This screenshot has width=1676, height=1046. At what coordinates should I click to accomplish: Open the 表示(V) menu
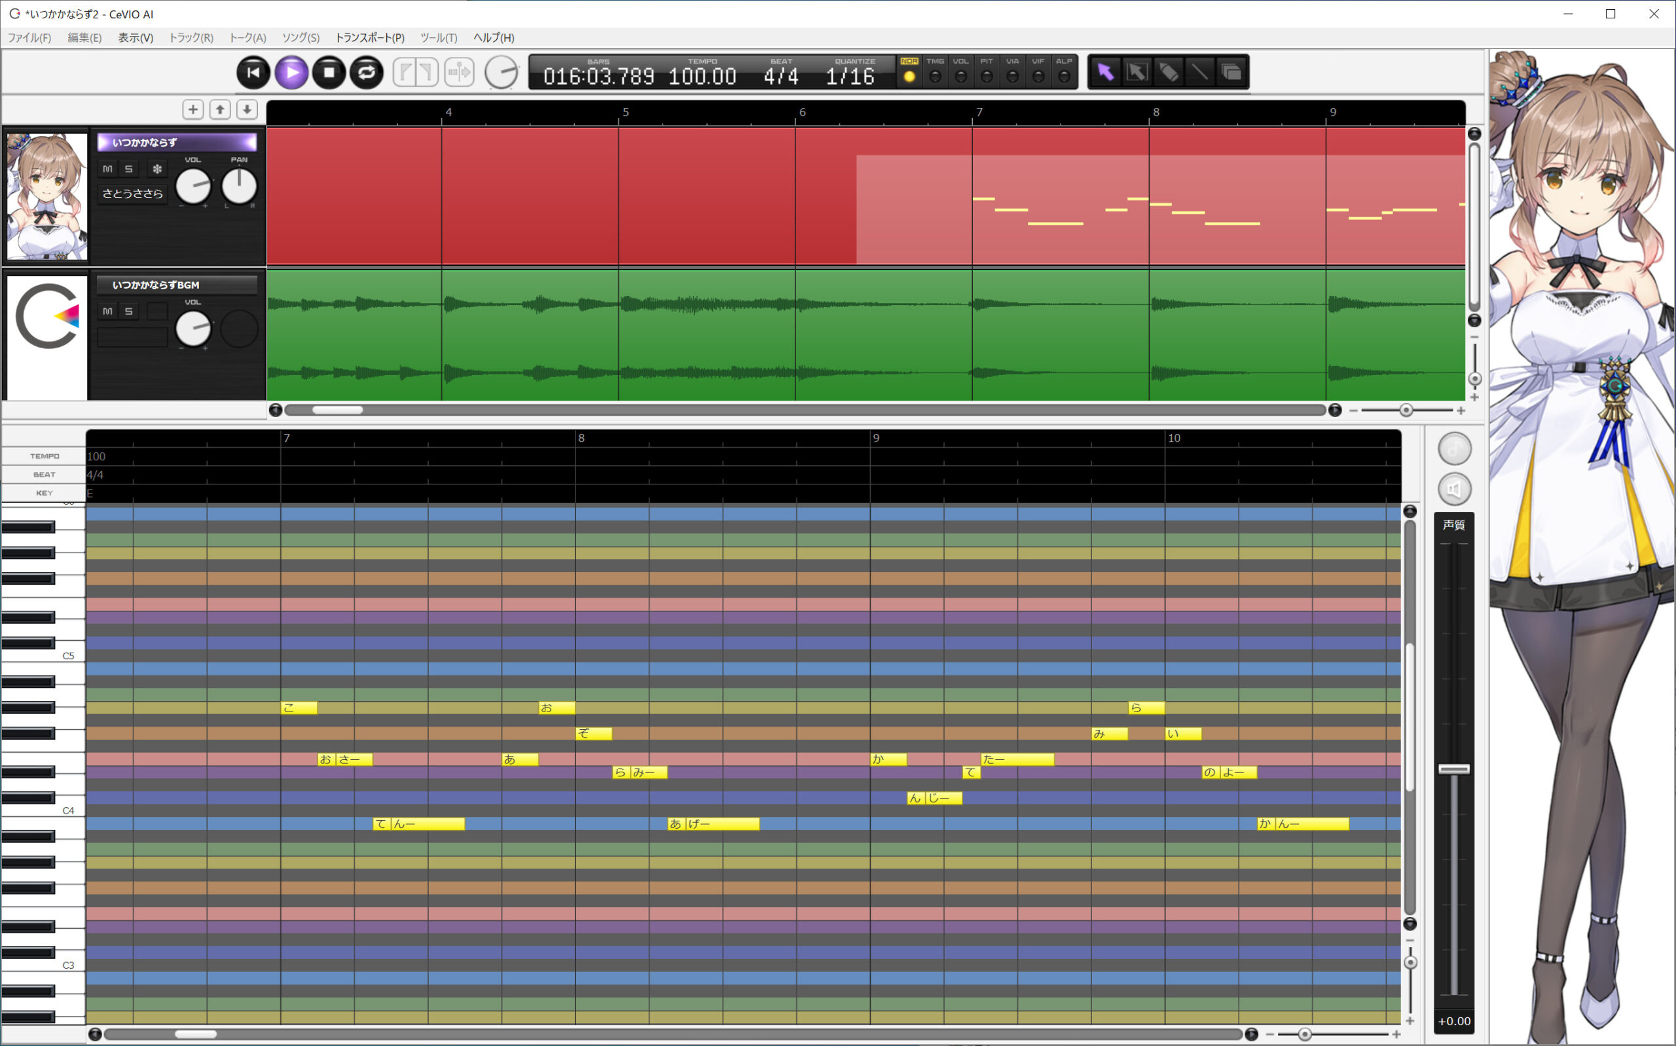click(136, 37)
